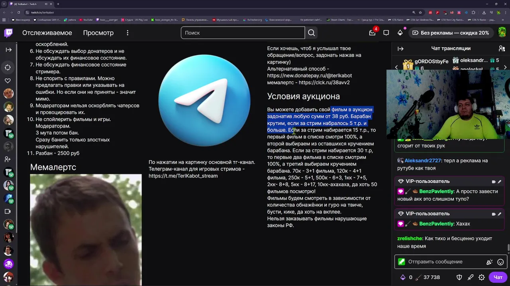Click the Без рекламы — скидка 20% button
Image resolution: width=510 pixels, height=286 pixels.
click(x=451, y=33)
